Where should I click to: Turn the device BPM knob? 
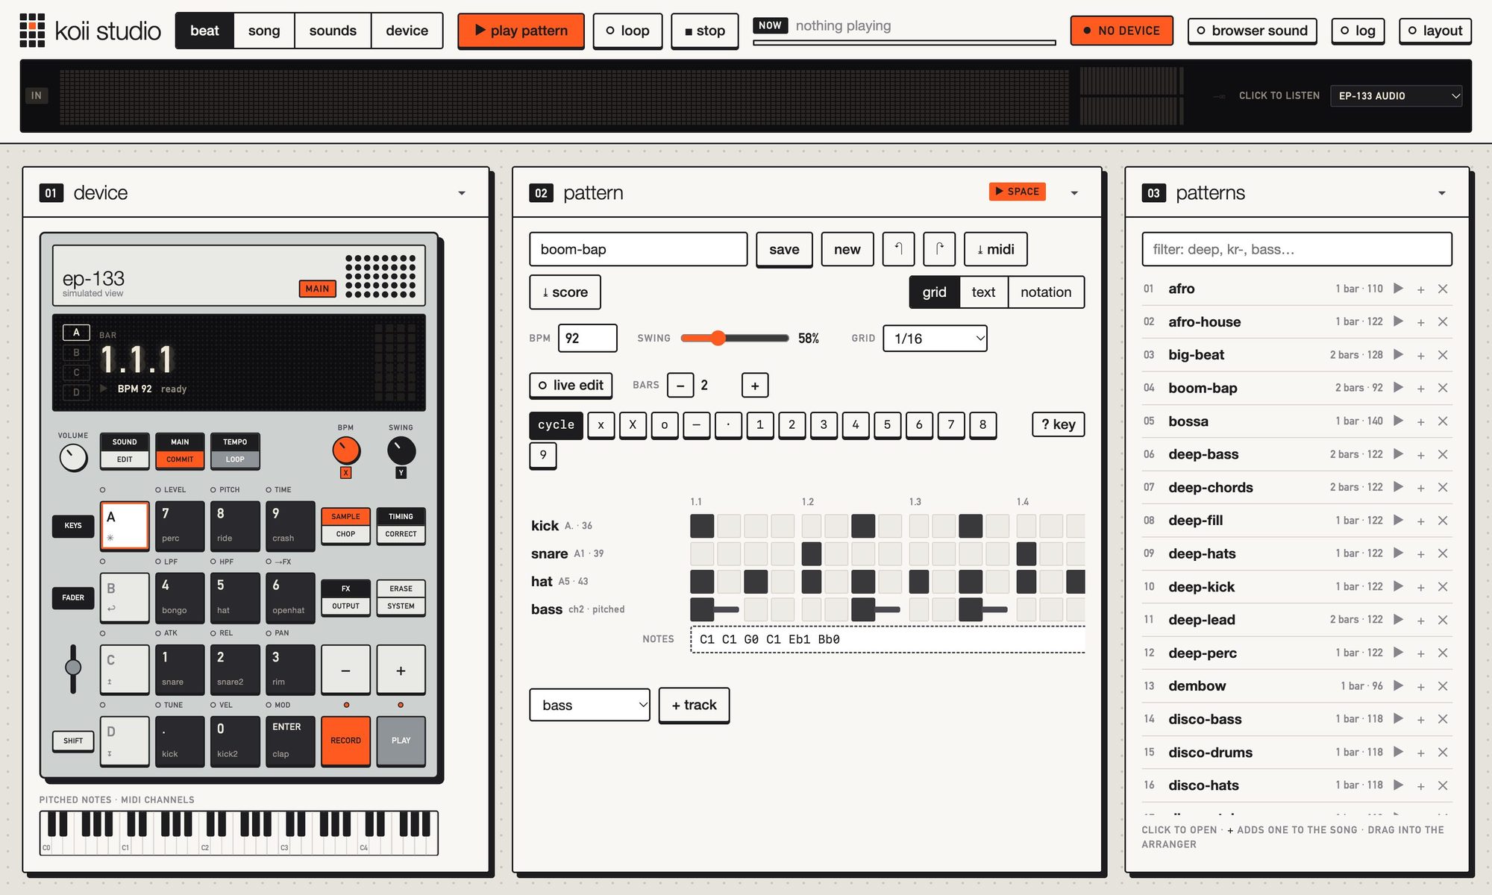[346, 450]
